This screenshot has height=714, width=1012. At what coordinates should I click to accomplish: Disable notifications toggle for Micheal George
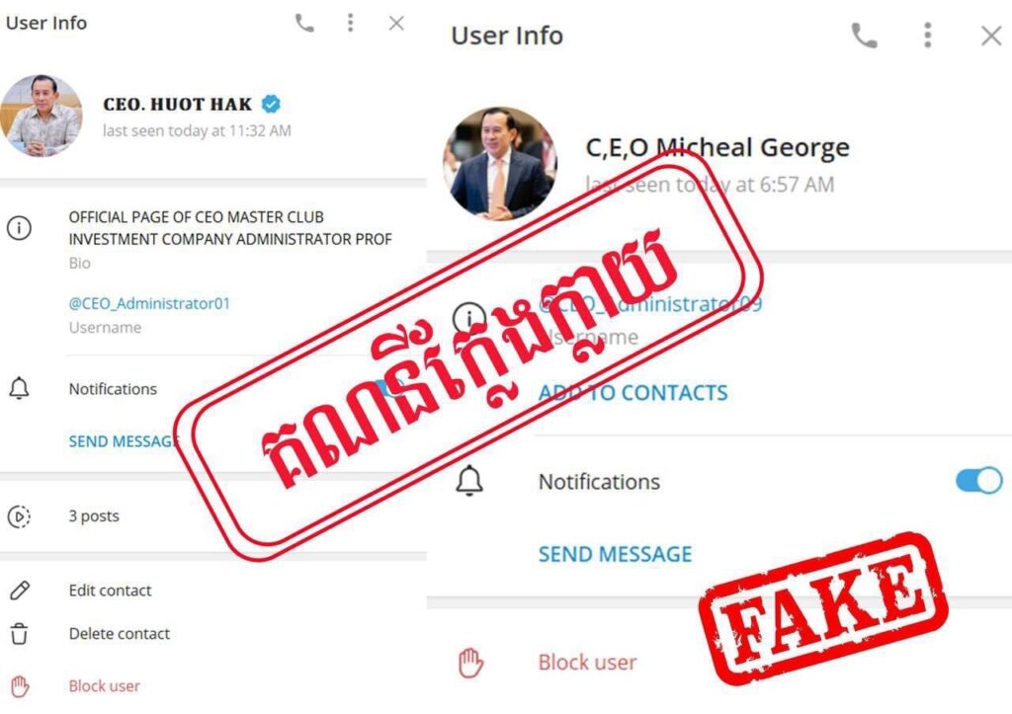979,481
